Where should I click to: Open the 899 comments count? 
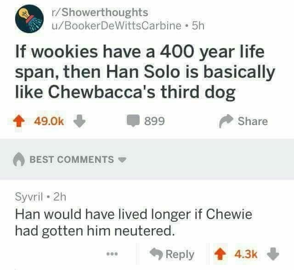click(x=154, y=121)
